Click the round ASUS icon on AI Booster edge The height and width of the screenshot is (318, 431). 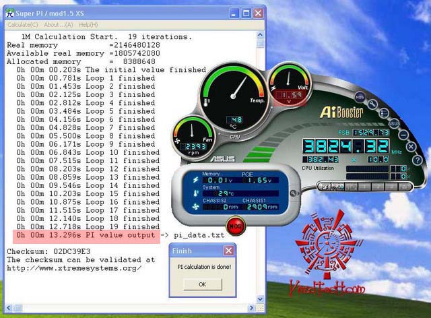(394, 123)
